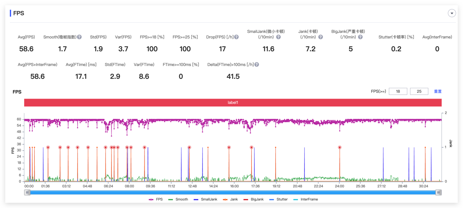Viewport: 463px width, 208px height.
Task: Click the vertical Jank axis title
Action: (x=450, y=144)
